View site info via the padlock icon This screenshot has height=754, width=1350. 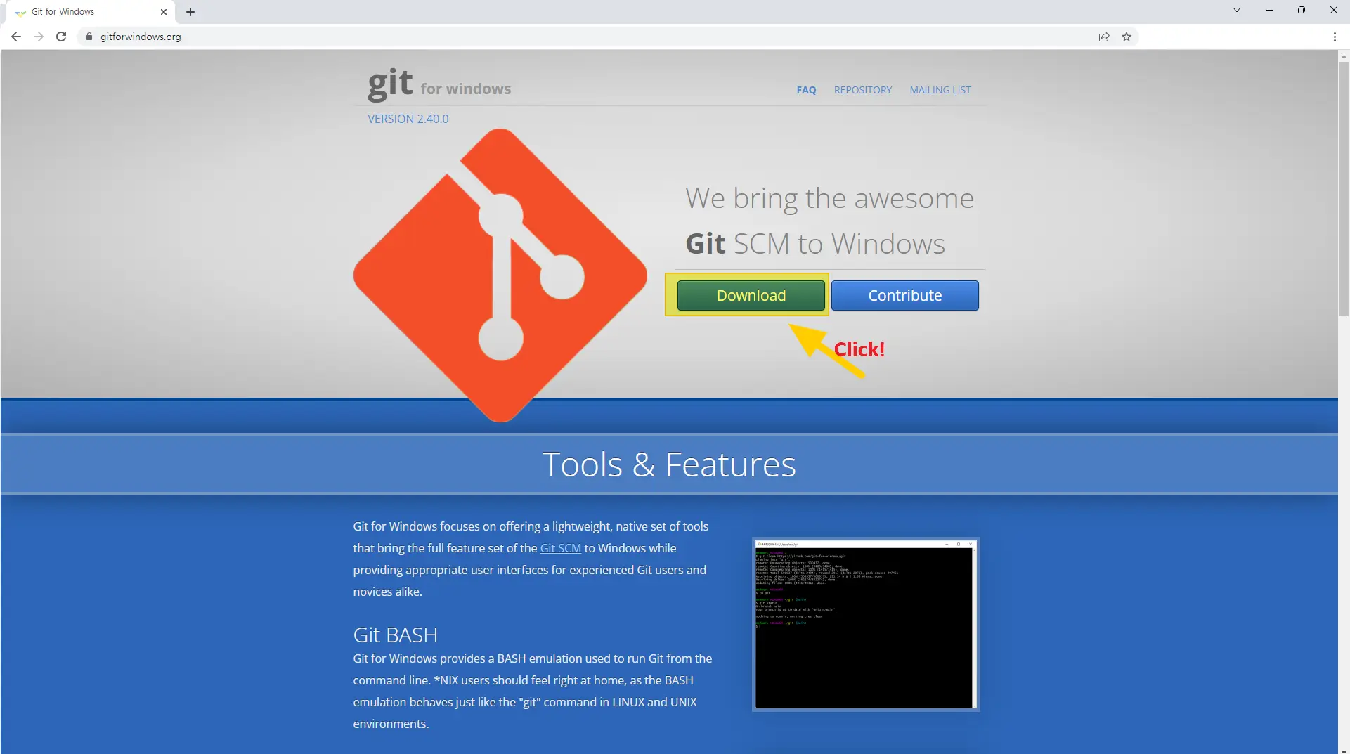(89, 37)
